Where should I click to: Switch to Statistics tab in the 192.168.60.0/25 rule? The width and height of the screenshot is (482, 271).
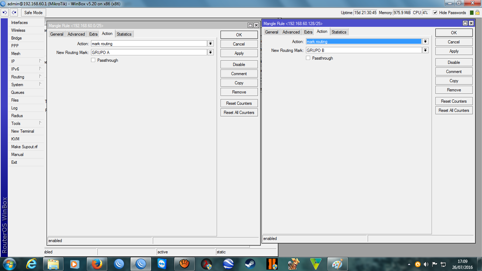coord(124,34)
